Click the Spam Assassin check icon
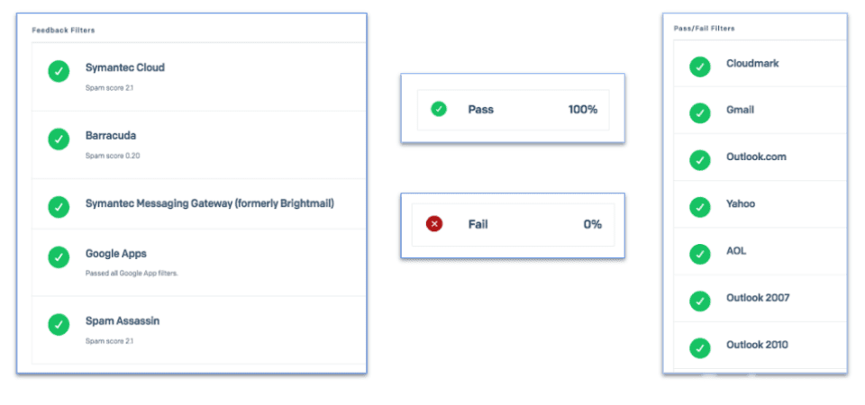 pyautogui.click(x=59, y=325)
